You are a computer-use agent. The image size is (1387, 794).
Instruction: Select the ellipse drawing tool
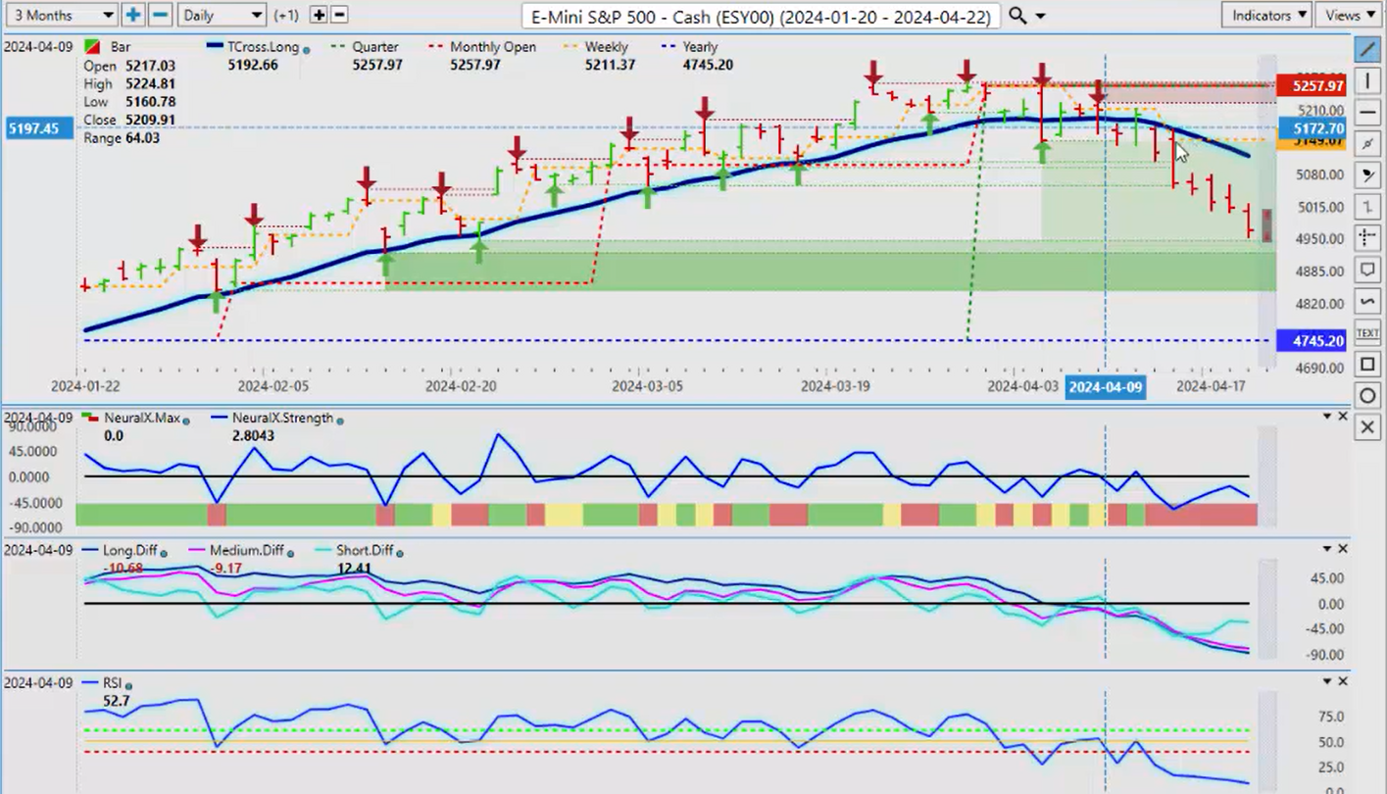click(1367, 396)
